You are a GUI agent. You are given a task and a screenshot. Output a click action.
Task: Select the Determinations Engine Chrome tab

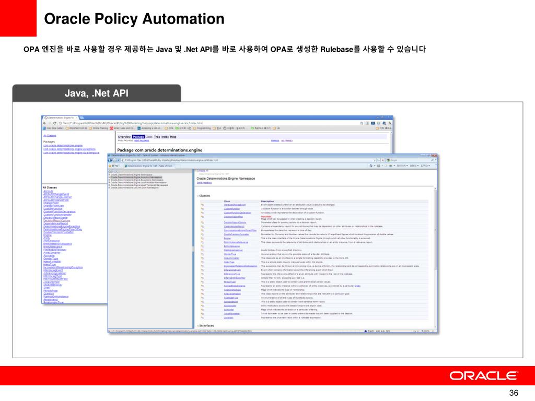tap(61, 117)
